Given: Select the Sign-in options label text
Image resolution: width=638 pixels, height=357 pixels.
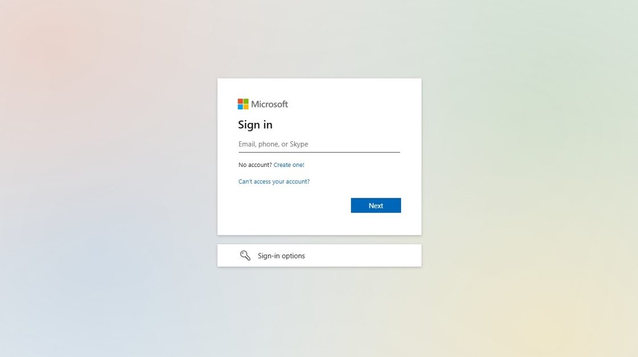Looking at the screenshot, I should [x=281, y=256].
